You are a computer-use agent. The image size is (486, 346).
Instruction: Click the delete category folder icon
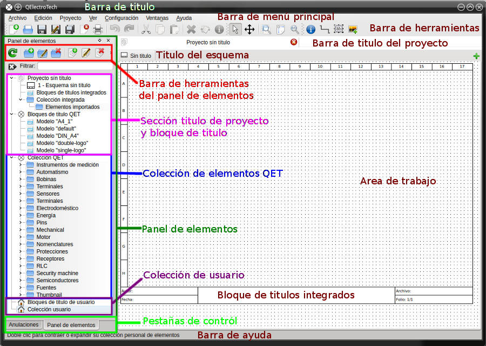pyautogui.click(x=56, y=53)
